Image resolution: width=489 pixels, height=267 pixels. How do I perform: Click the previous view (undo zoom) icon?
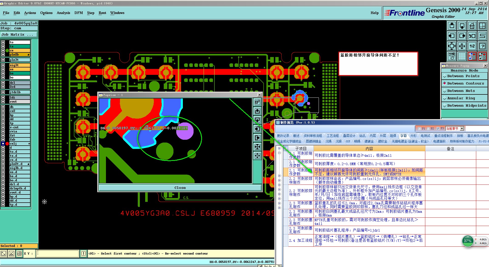pyautogui.click(x=472, y=36)
